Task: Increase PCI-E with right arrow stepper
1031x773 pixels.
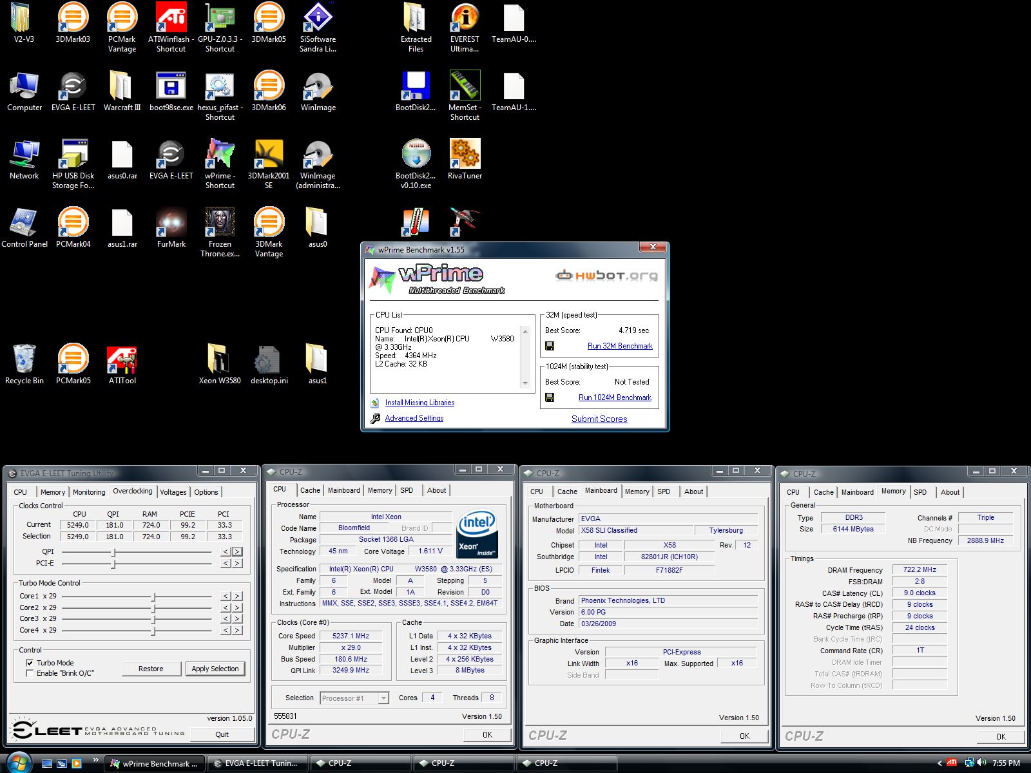Action: 237,563
